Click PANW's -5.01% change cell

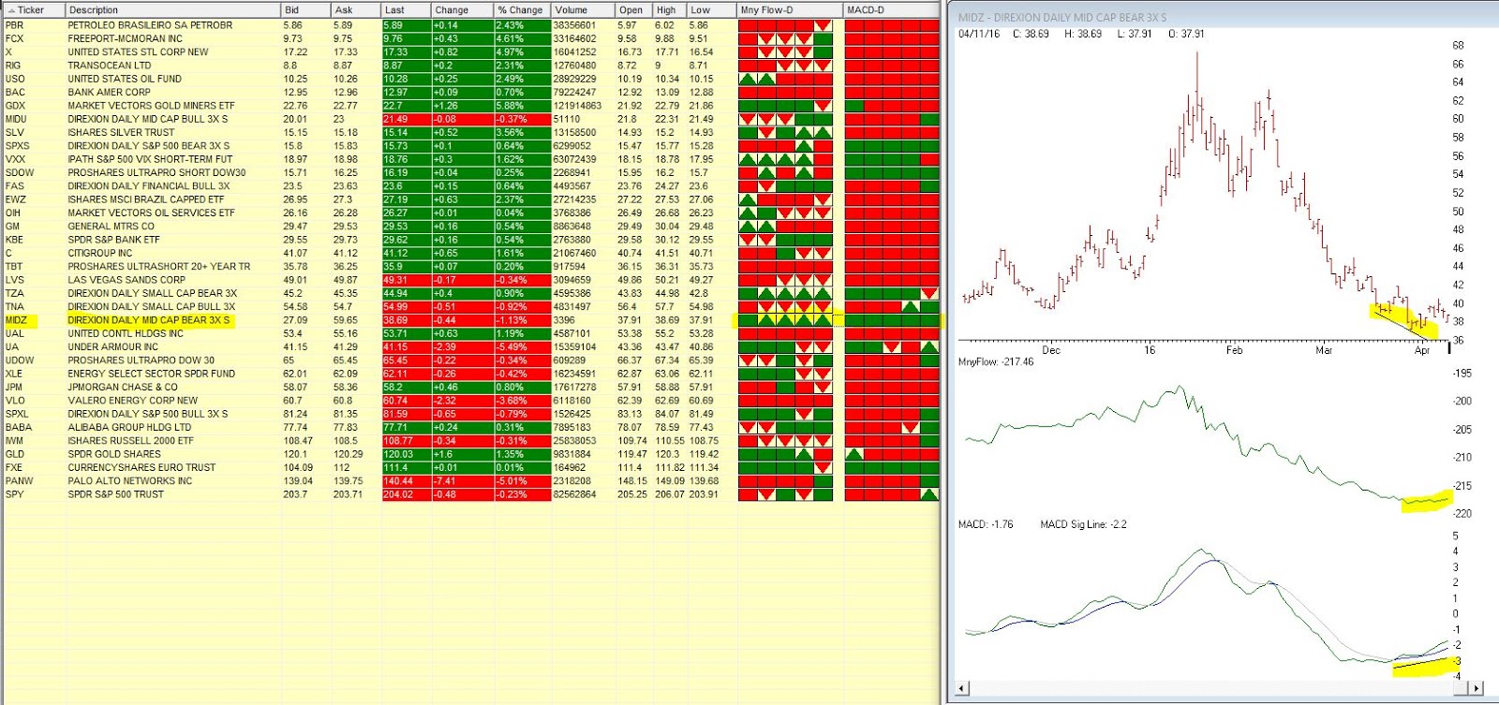point(523,481)
